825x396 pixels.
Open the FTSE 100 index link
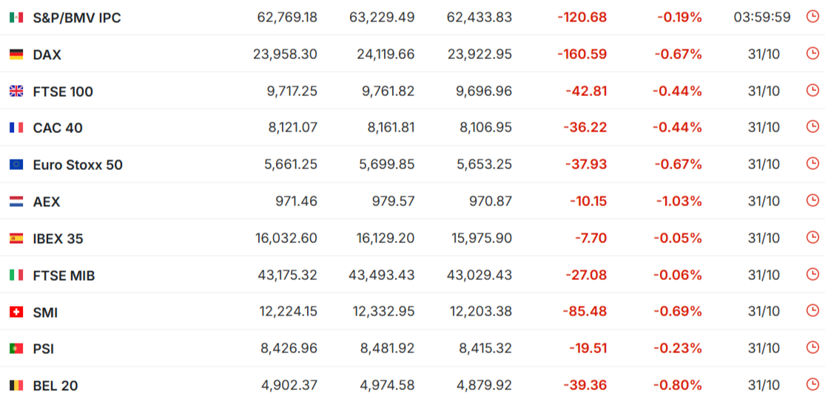[x=63, y=92]
